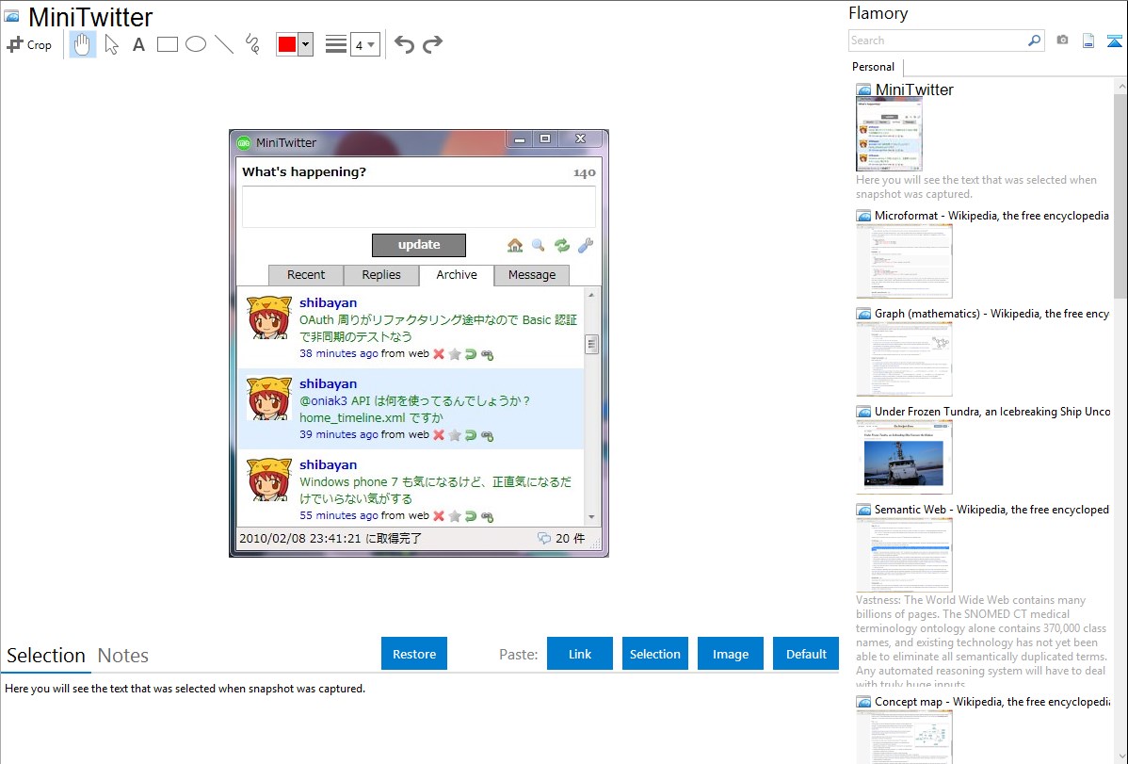This screenshot has height=764, width=1128.
Task: Click the Paste Selection button
Action: [654, 654]
